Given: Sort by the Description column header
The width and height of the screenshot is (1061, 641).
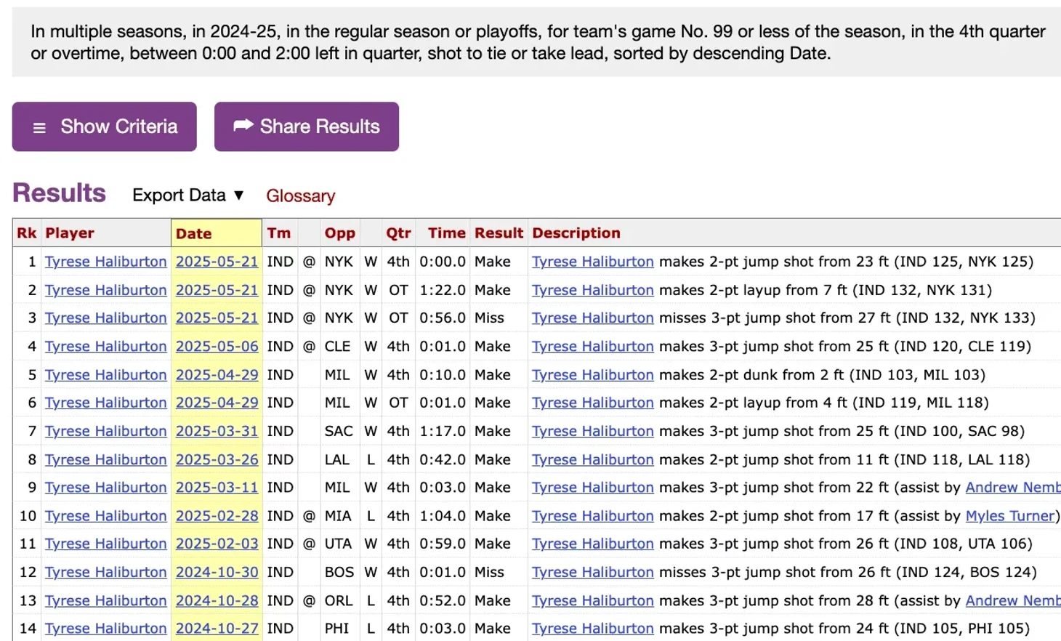Looking at the screenshot, I should pos(576,233).
